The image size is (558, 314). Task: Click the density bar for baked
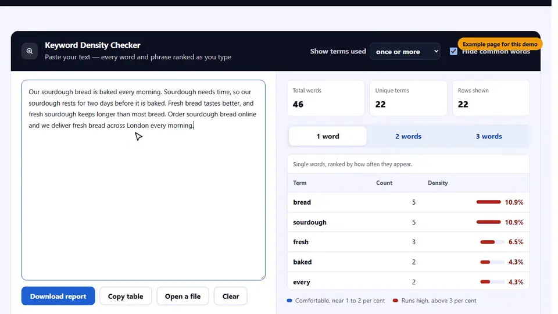coord(492,262)
